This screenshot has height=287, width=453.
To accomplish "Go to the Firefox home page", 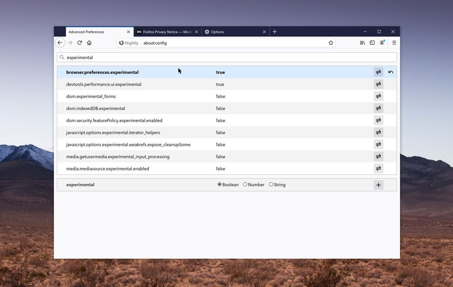I will [x=89, y=43].
